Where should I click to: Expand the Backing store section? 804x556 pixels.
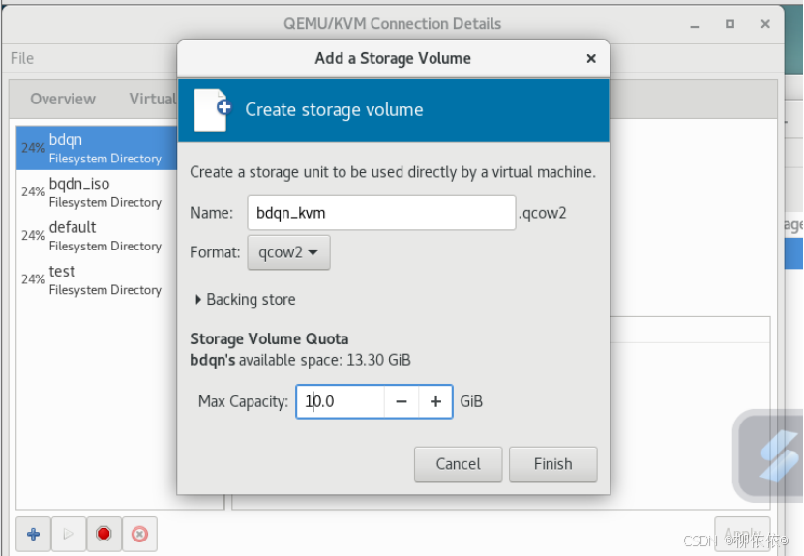point(246,299)
